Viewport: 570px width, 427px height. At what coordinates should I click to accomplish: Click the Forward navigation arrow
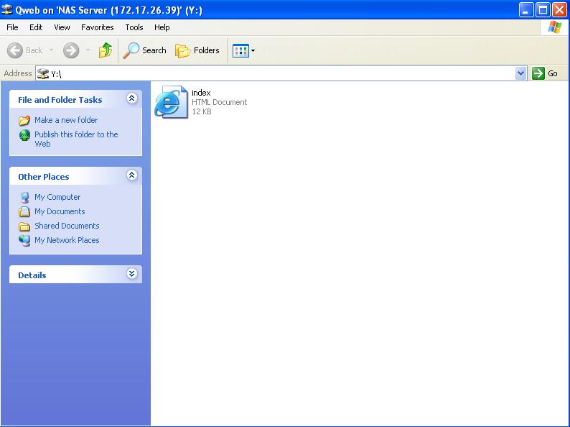click(70, 50)
